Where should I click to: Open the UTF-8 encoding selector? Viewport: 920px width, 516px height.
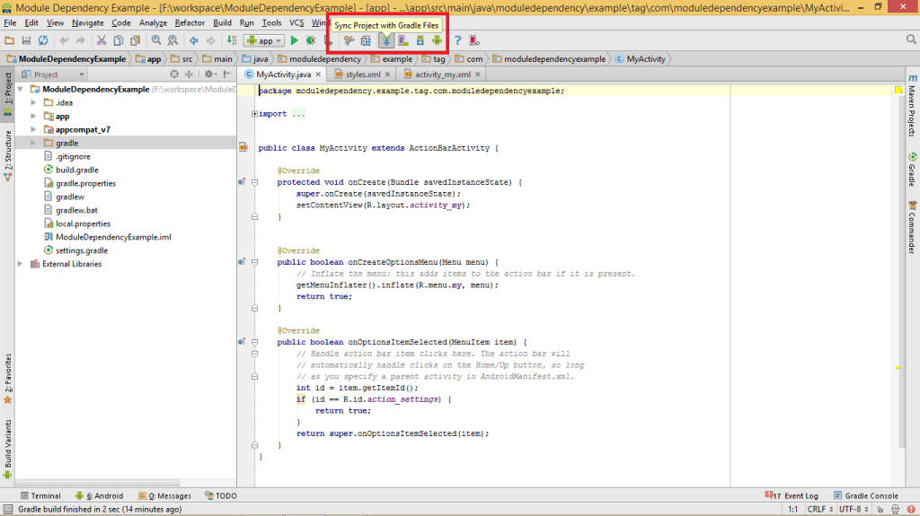pos(854,510)
